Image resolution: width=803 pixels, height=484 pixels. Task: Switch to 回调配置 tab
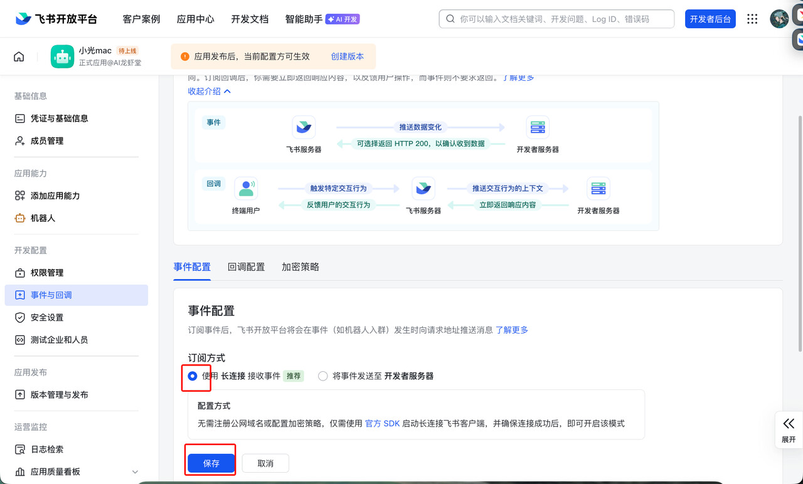coord(246,267)
